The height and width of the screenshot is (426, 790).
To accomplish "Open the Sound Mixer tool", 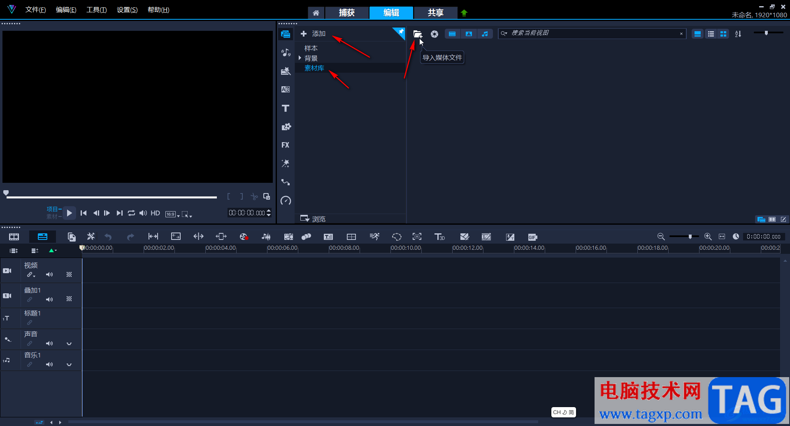I will coord(266,237).
